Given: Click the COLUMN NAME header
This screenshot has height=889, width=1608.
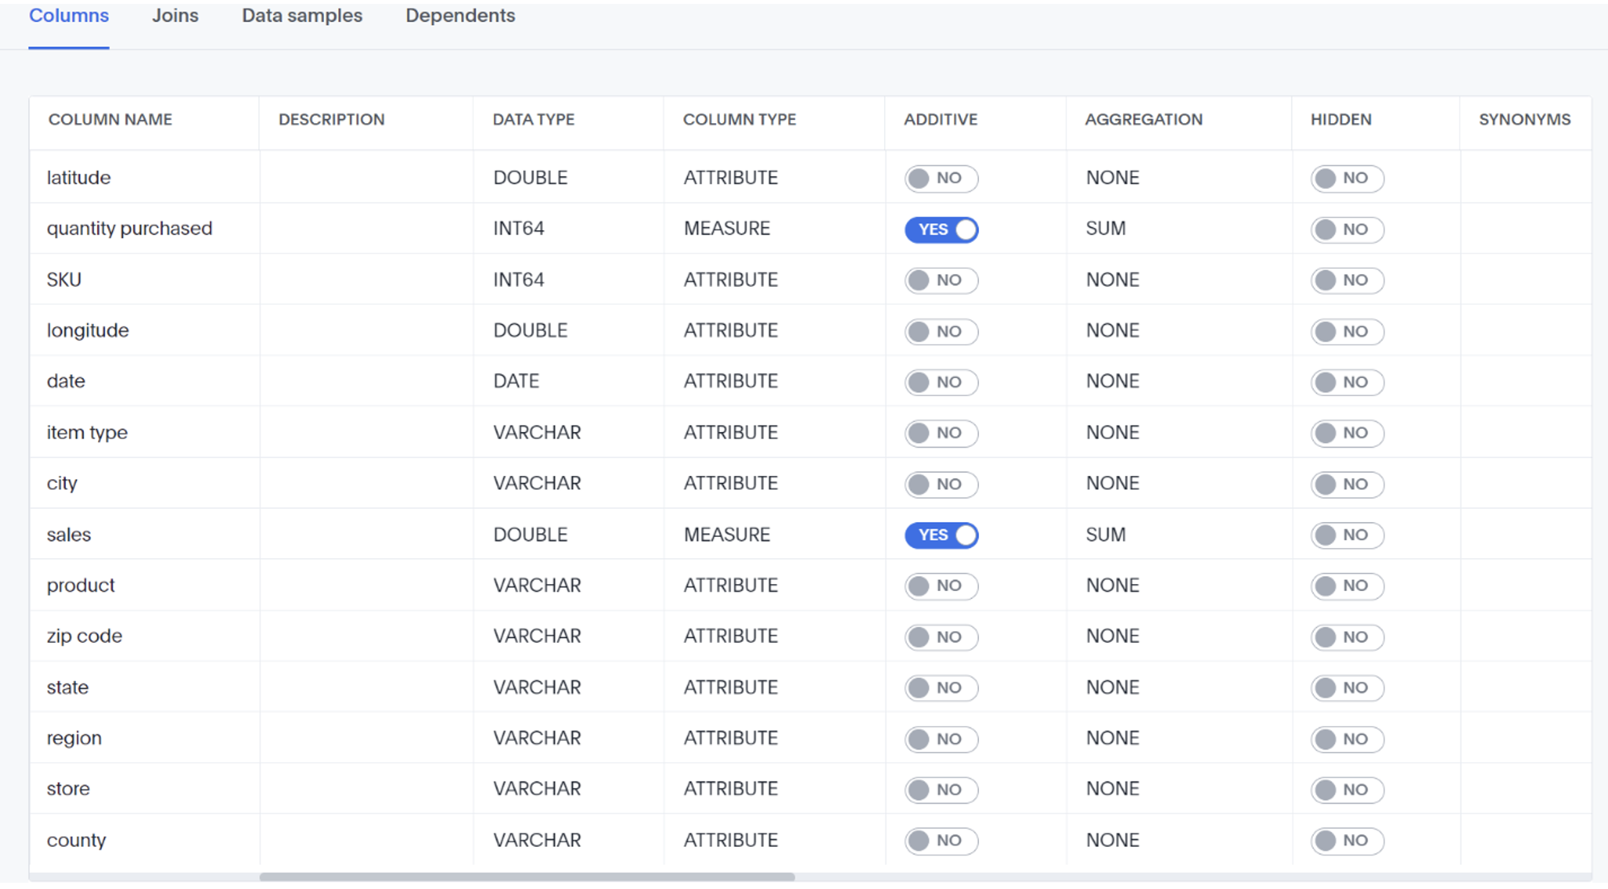Looking at the screenshot, I should point(111,119).
